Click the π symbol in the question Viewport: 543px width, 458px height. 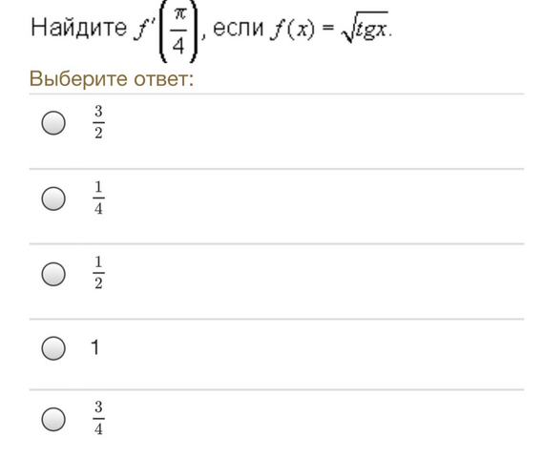pos(179,14)
